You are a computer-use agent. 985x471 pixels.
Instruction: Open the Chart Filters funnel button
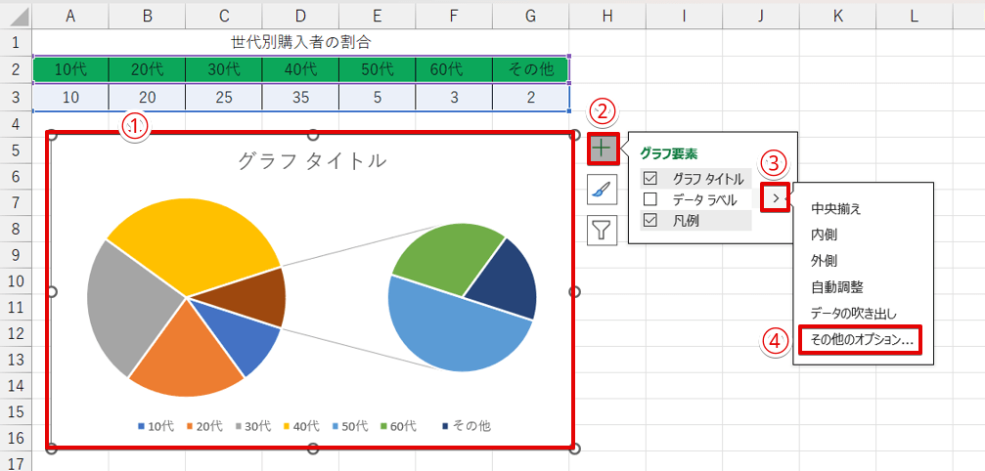click(603, 230)
